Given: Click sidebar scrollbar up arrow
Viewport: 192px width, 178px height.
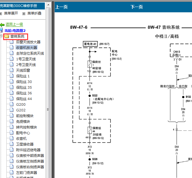Looking at the screenshot, I should click(48, 5).
